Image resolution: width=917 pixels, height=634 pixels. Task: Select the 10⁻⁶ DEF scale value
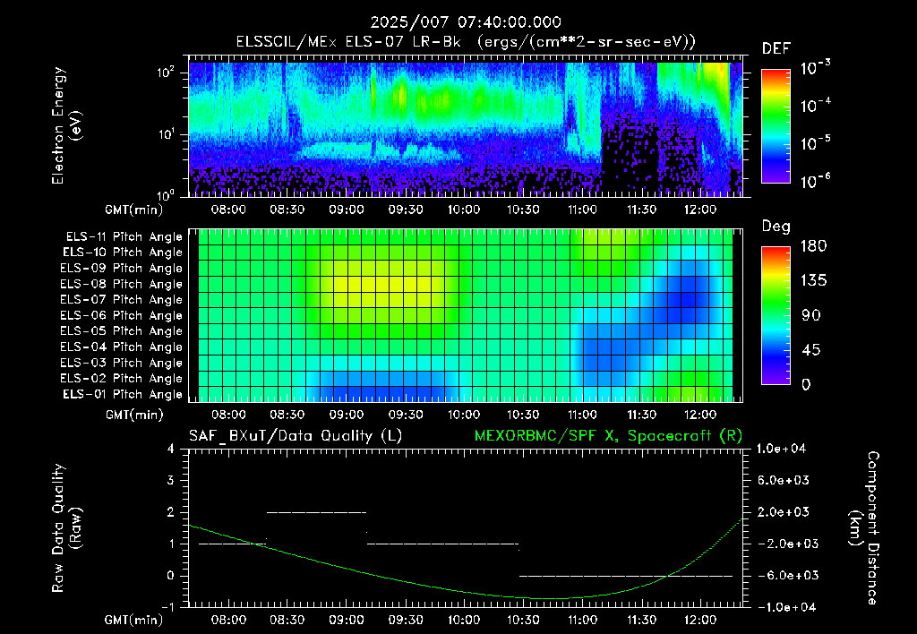click(x=815, y=181)
